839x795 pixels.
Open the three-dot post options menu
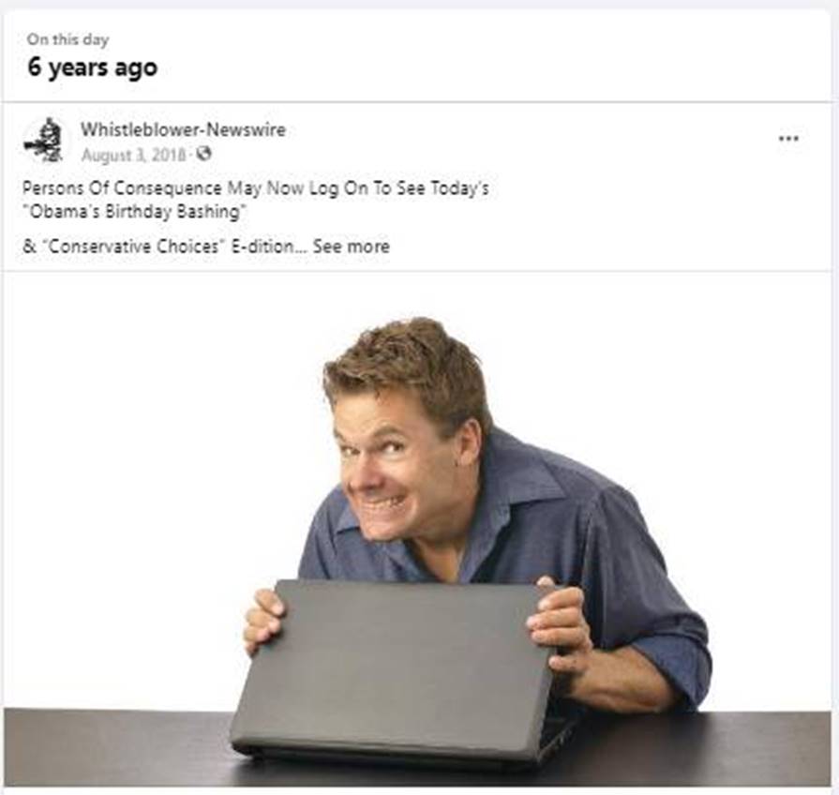(788, 139)
